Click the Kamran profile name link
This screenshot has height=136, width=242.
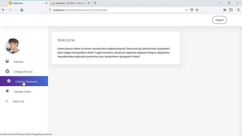19,62
